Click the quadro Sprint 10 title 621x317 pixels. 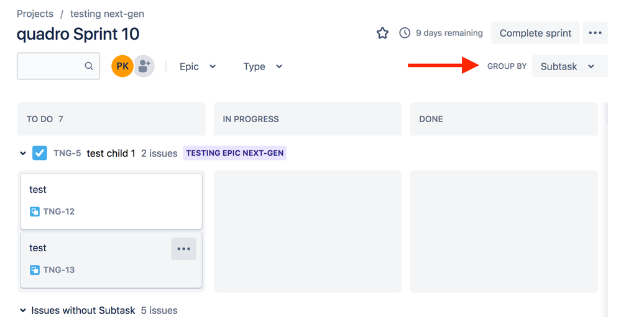click(78, 34)
